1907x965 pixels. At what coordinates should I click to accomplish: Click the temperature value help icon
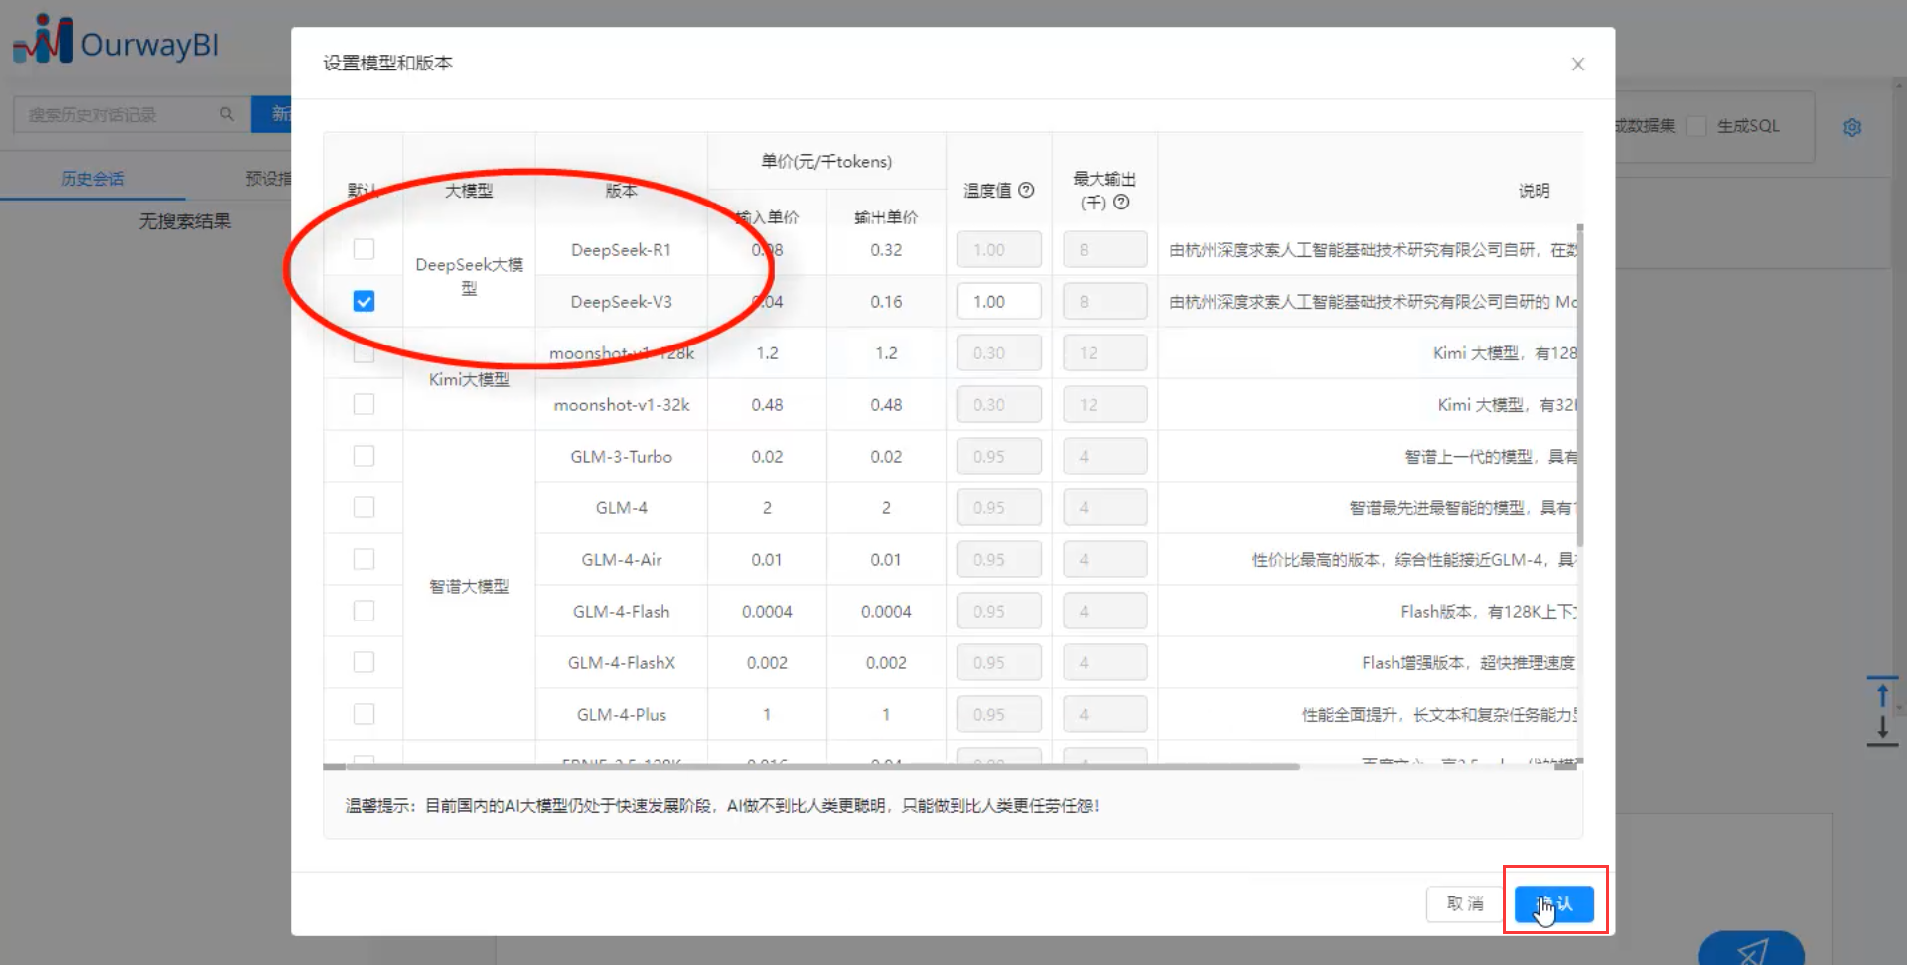(x=1027, y=190)
